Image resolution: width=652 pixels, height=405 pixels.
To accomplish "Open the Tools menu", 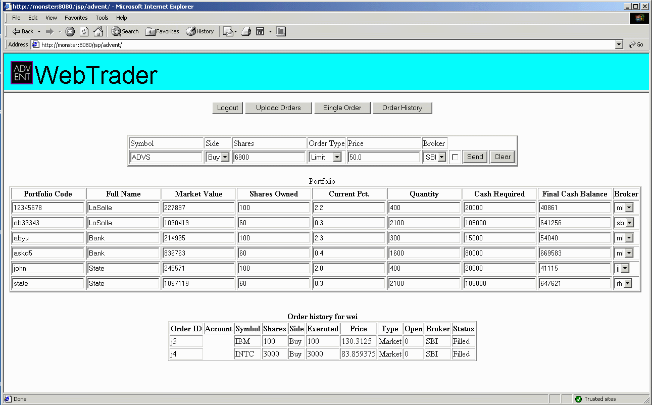I will 102,18.
